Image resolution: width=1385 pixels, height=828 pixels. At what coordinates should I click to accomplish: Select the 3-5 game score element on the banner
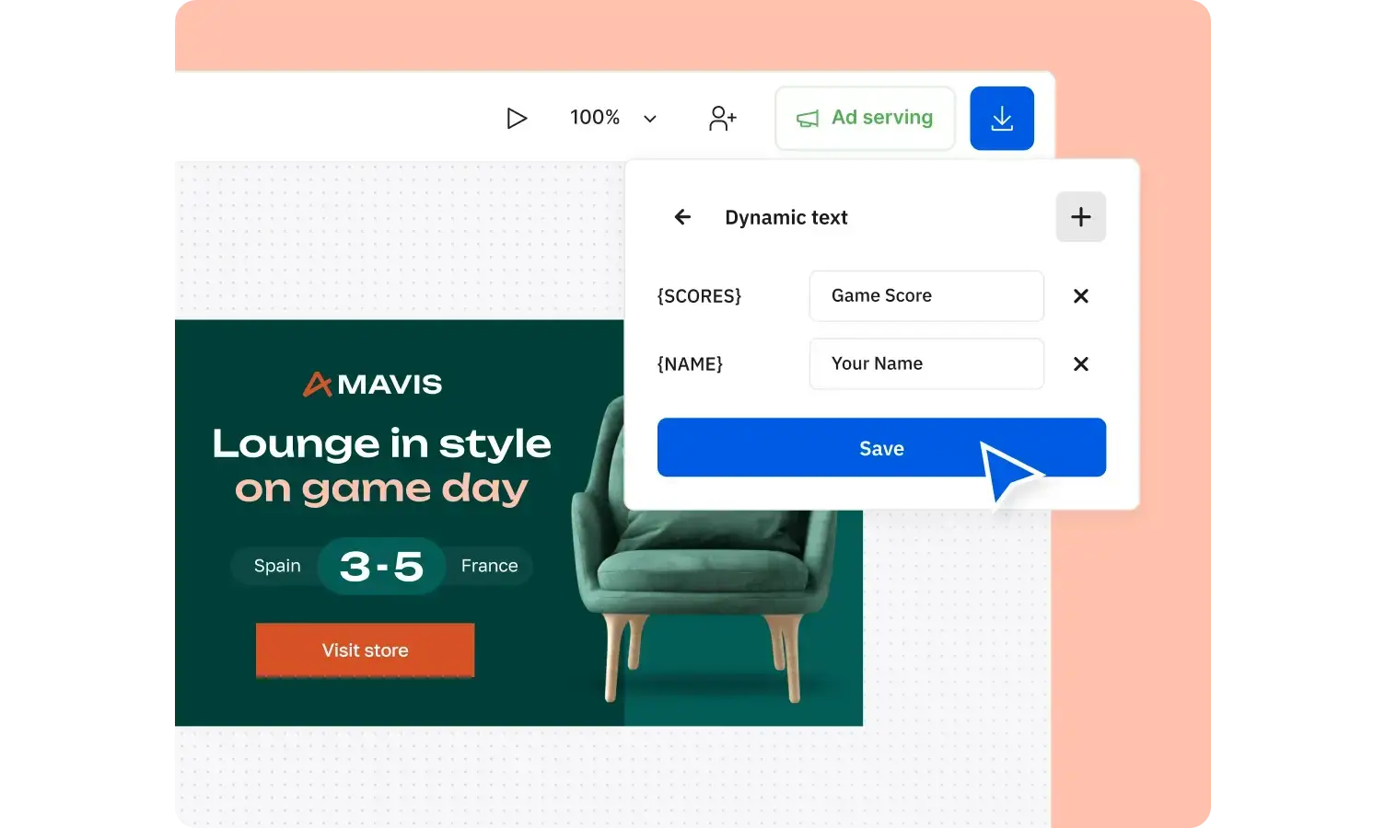pyautogui.click(x=381, y=566)
